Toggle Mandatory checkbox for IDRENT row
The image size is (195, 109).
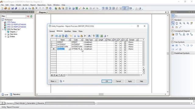[116, 42]
